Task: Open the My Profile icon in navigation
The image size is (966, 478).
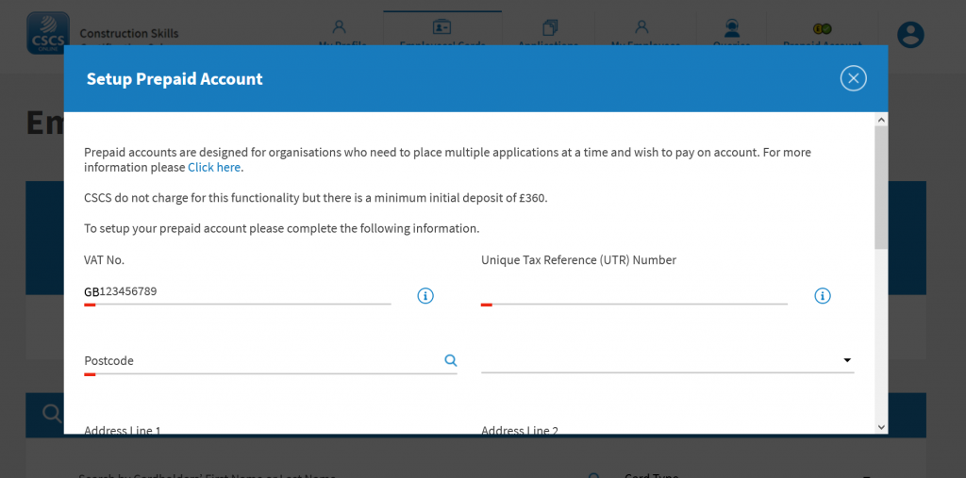Action: 340,27
